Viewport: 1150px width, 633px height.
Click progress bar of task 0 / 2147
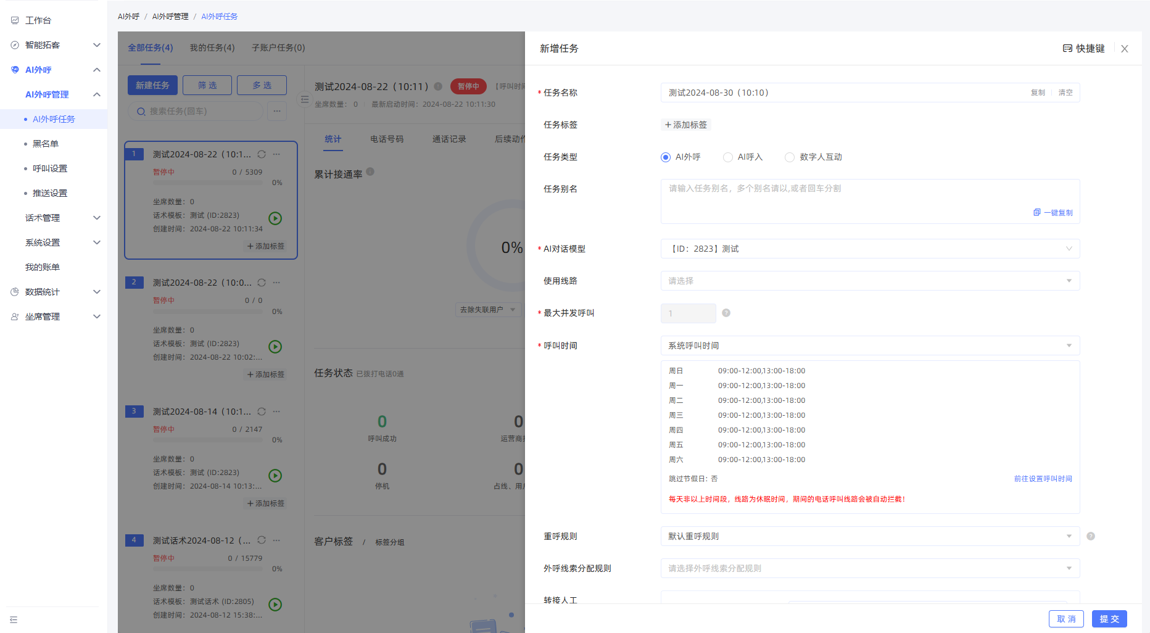[209, 440]
